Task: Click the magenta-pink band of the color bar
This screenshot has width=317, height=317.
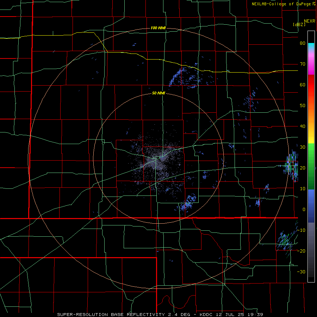Action: pos(311,63)
